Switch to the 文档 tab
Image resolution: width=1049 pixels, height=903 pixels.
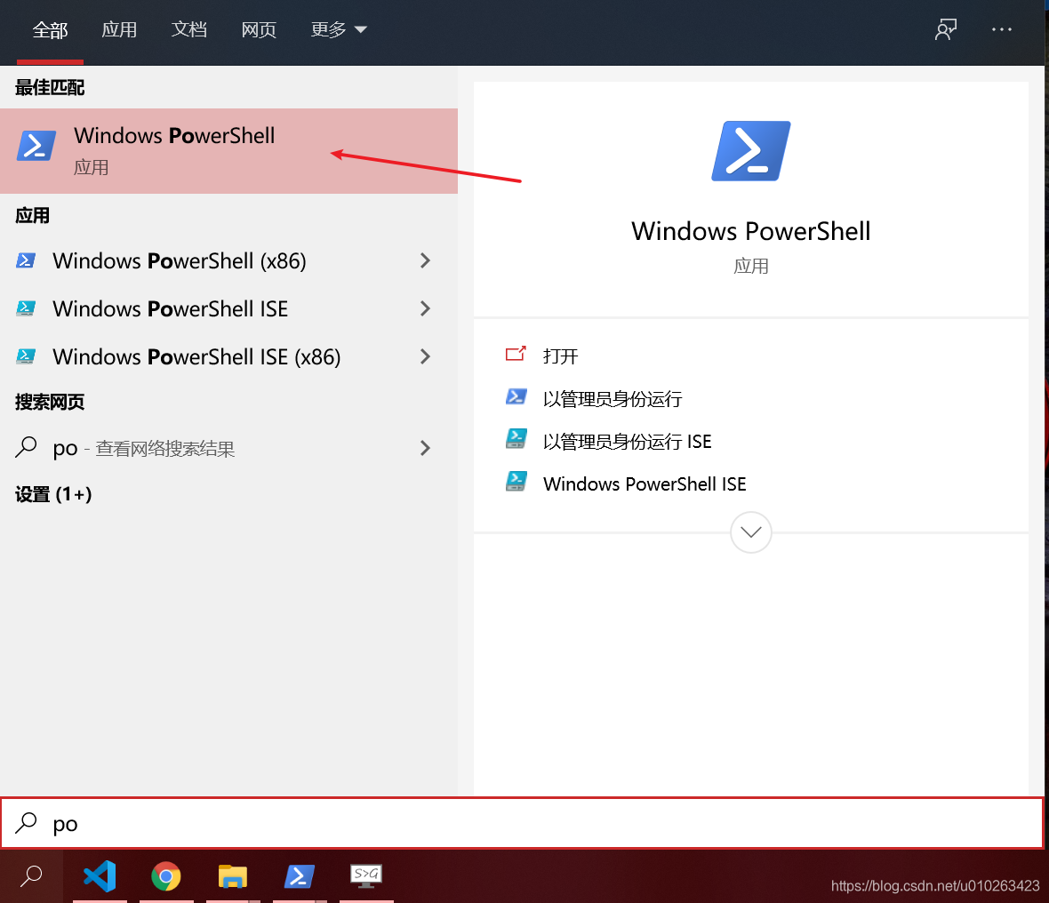click(189, 30)
